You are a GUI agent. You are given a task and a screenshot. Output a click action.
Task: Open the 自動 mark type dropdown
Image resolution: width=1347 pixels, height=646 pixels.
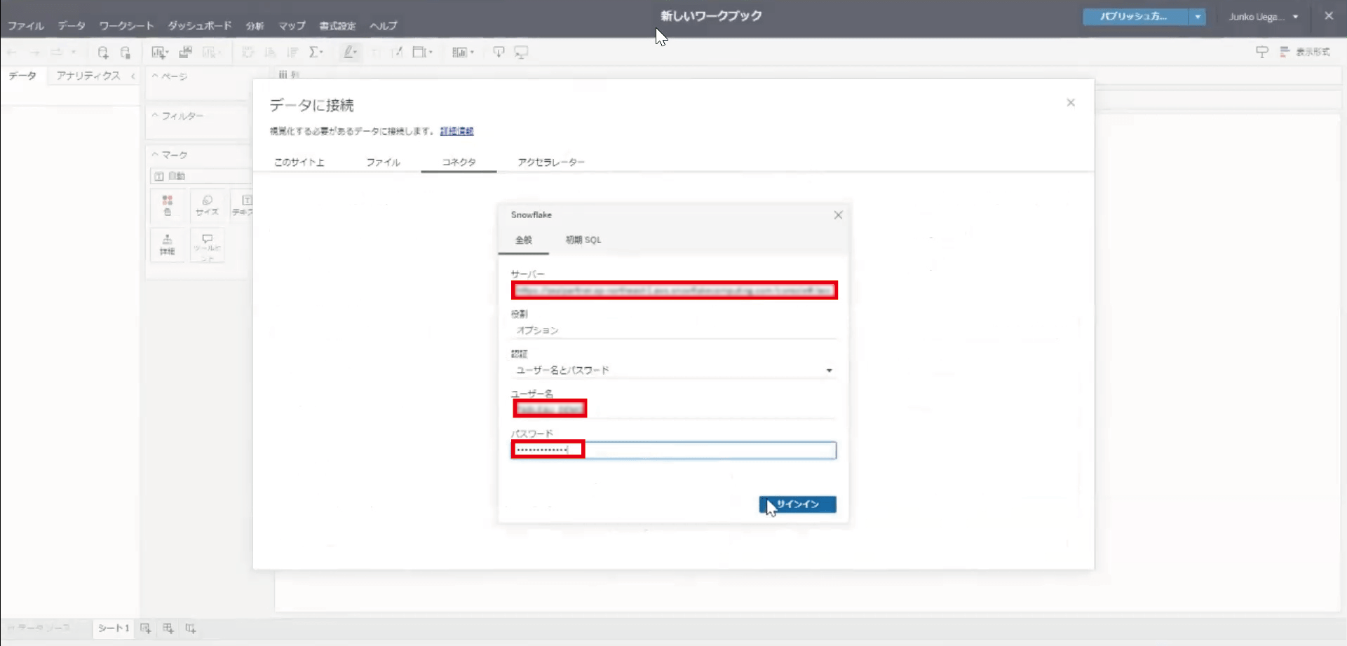coord(201,176)
